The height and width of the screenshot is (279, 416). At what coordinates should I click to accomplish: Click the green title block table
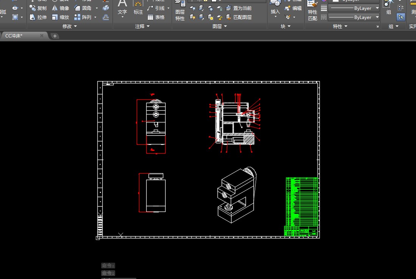tap(301, 207)
